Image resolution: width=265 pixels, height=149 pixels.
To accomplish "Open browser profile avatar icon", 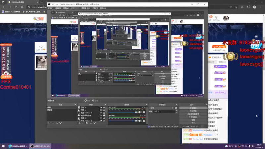I will pyautogui.click(x=255, y=7).
